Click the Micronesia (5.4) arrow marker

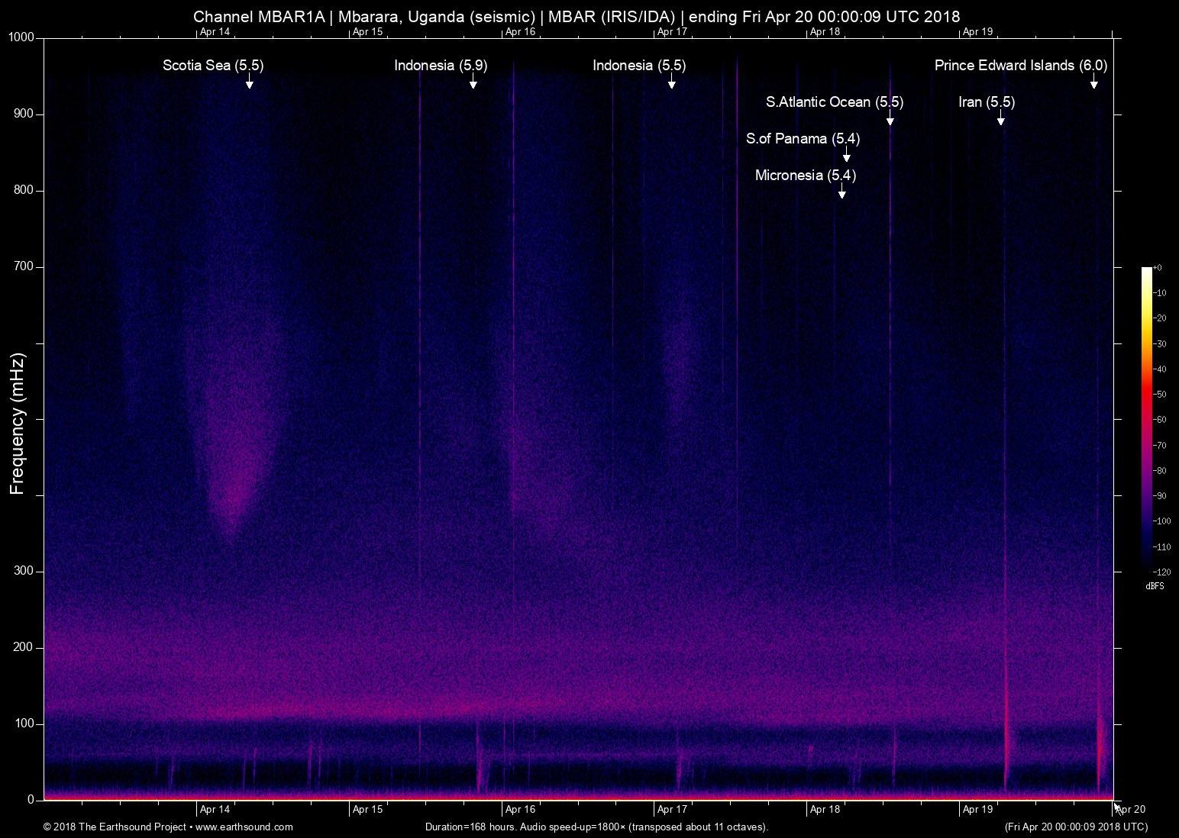[x=841, y=192]
